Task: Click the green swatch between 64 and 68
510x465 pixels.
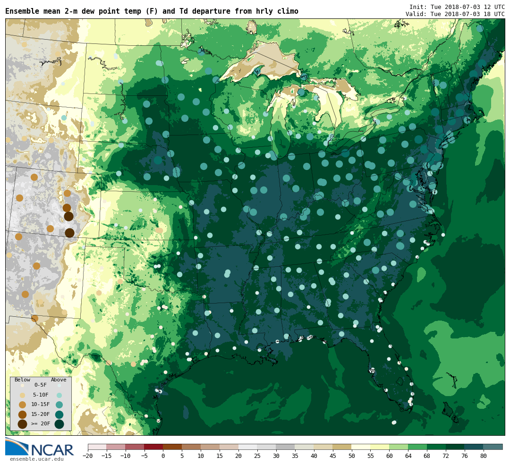Action: click(417, 447)
